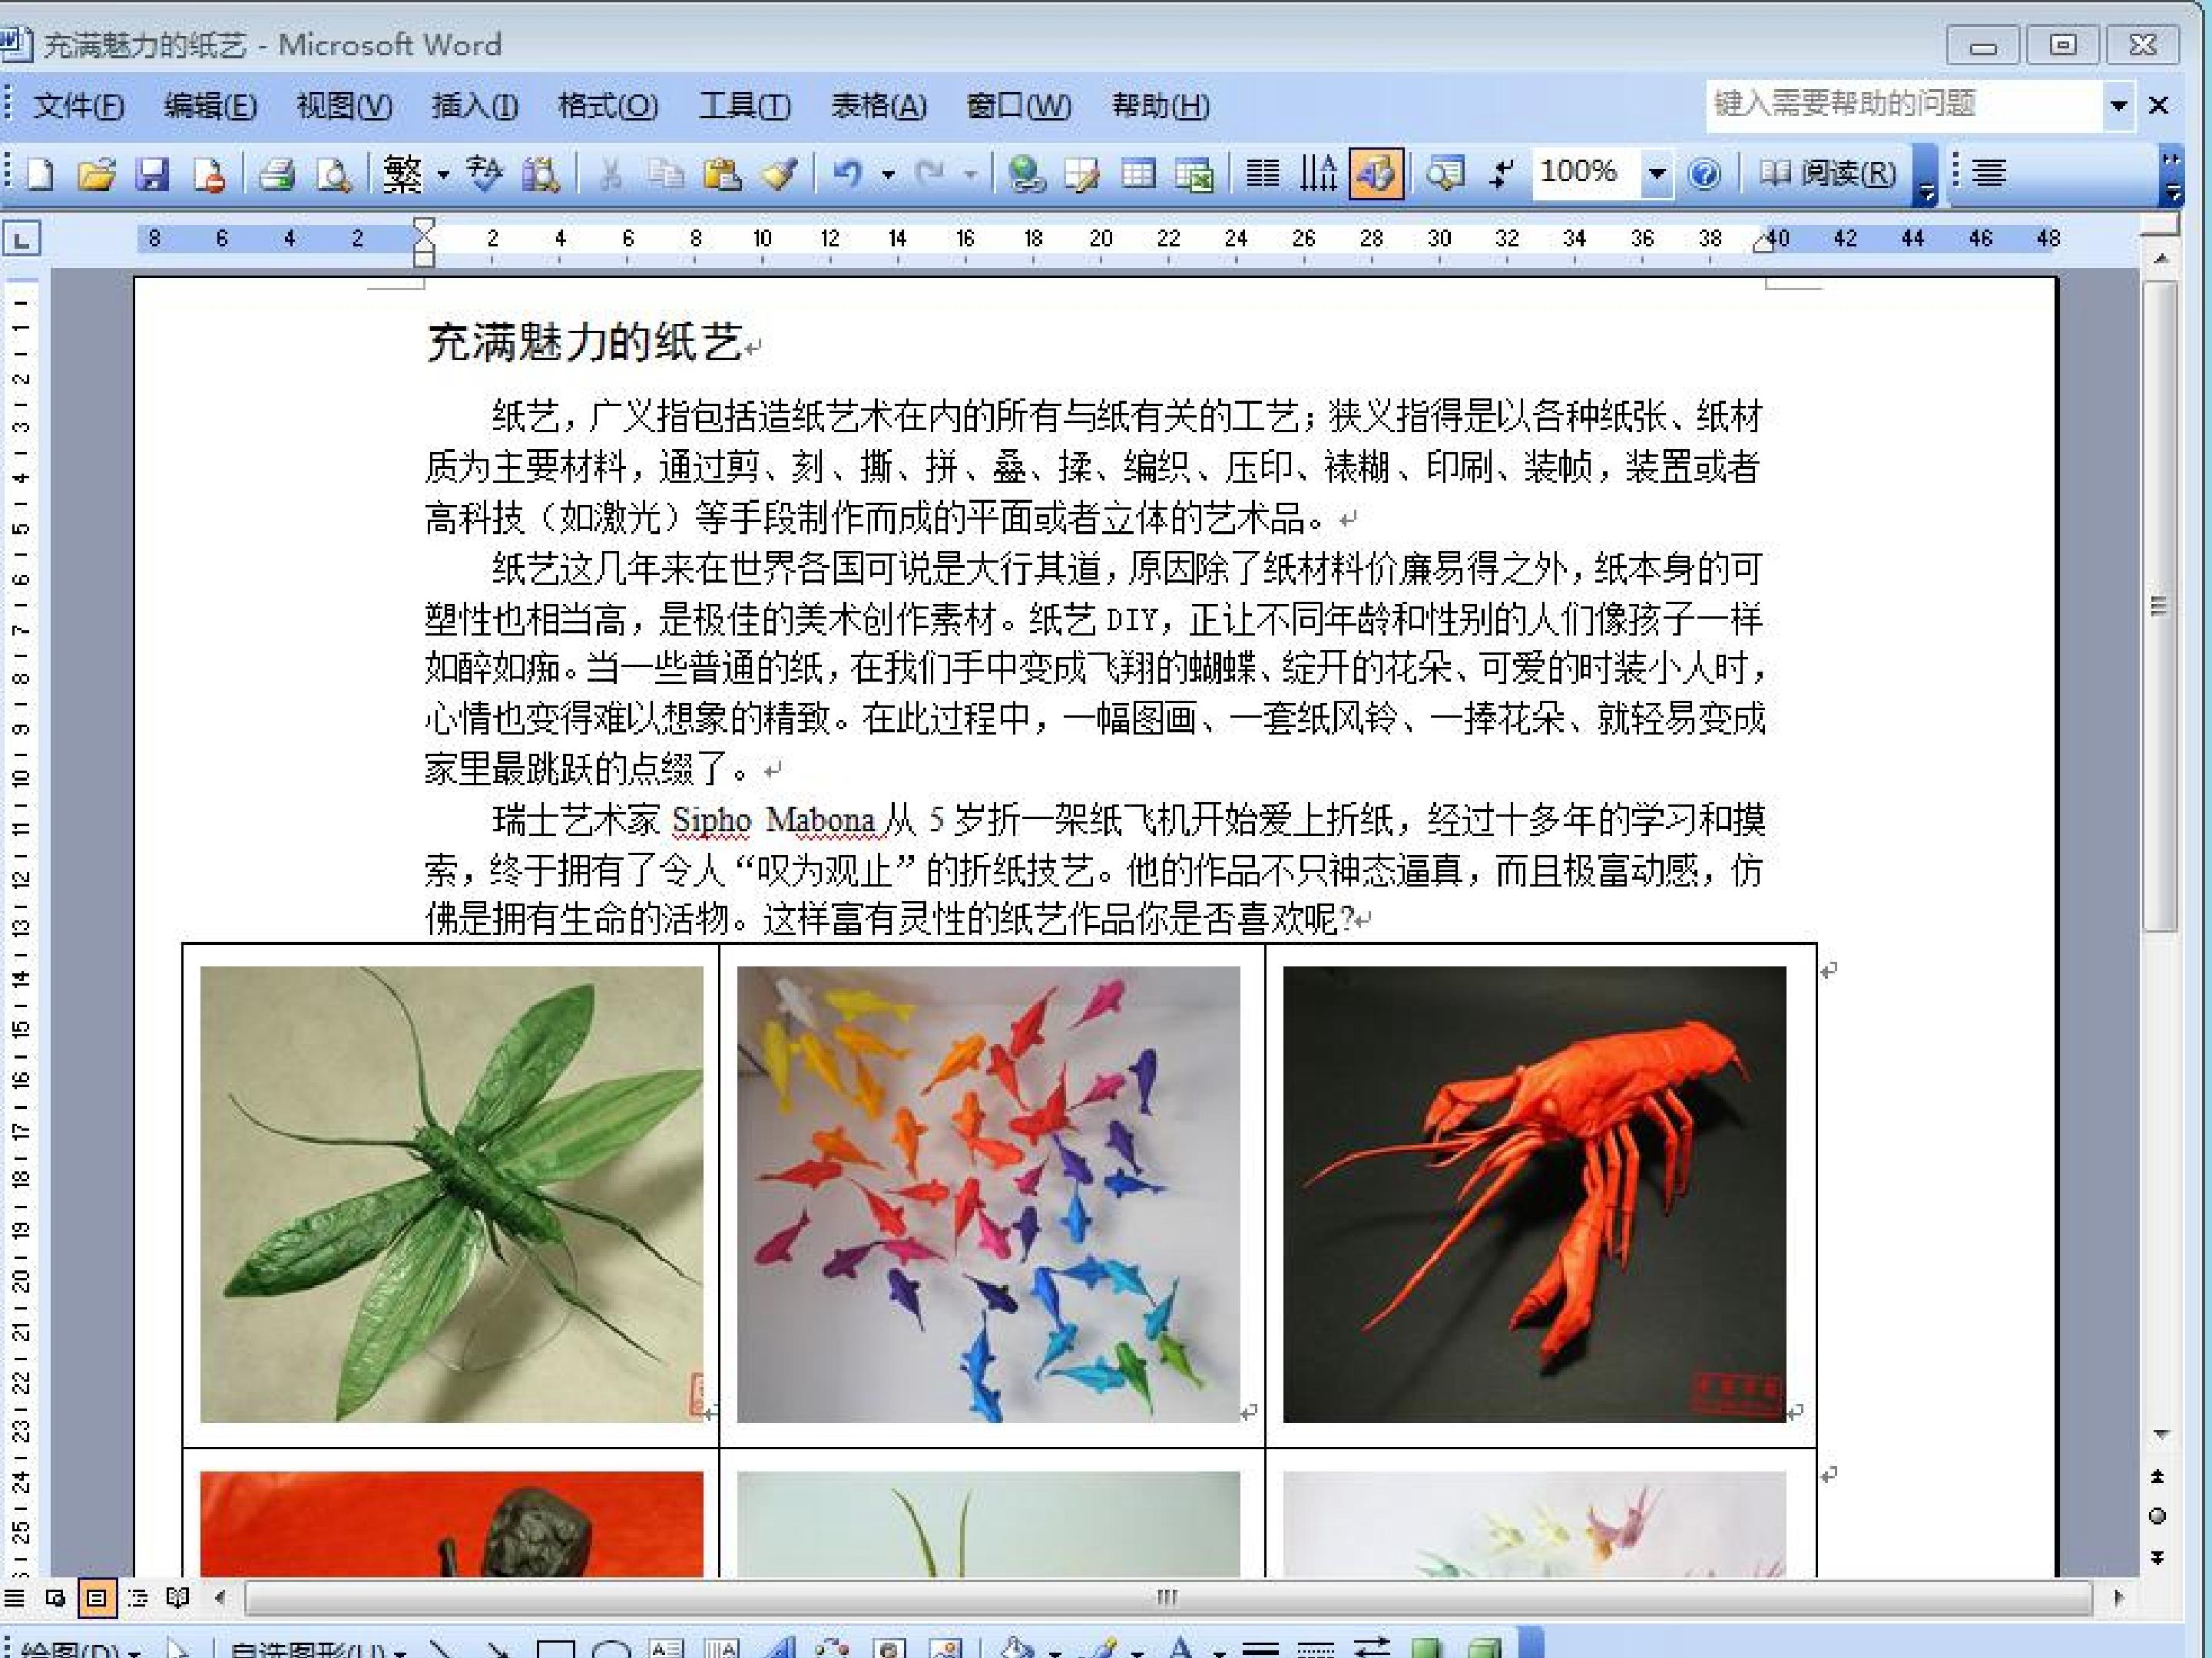Create a new blank document
This screenshot has width=2212, height=1658.
[x=40, y=175]
